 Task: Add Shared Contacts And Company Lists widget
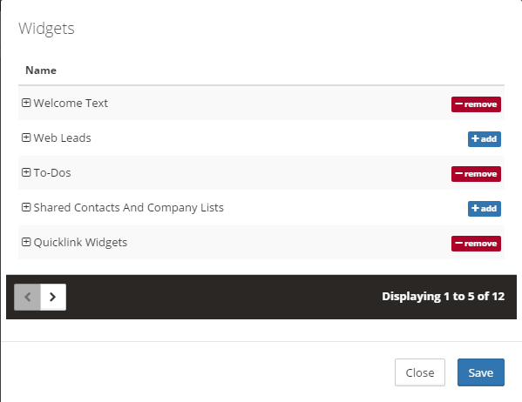click(x=485, y=209)
